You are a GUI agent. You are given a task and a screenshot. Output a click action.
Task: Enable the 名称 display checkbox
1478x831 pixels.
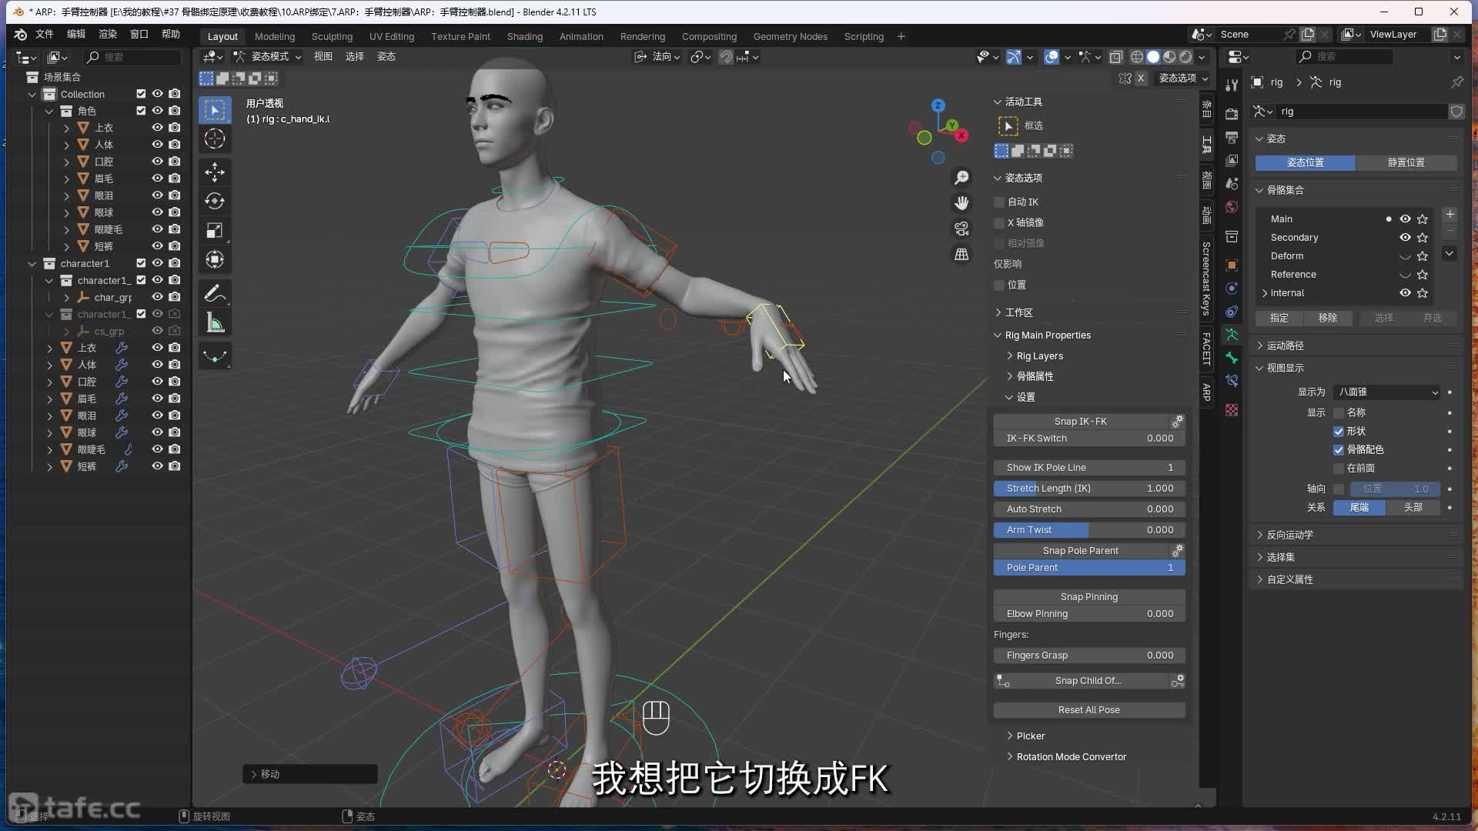pos(1339,413)
